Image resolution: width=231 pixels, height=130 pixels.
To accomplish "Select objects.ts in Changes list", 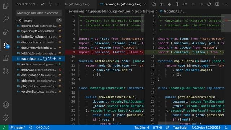I will point(39,81).
